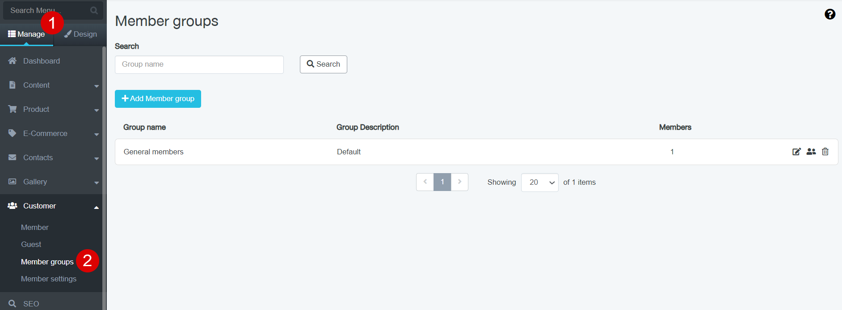The height and width of the screenshot is (310, 842).
Task: Click the General members group name
Action: click(x=153, y=152)
